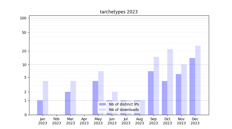Click the March 2023 distinct IPs bar

[x=68, y=103]
